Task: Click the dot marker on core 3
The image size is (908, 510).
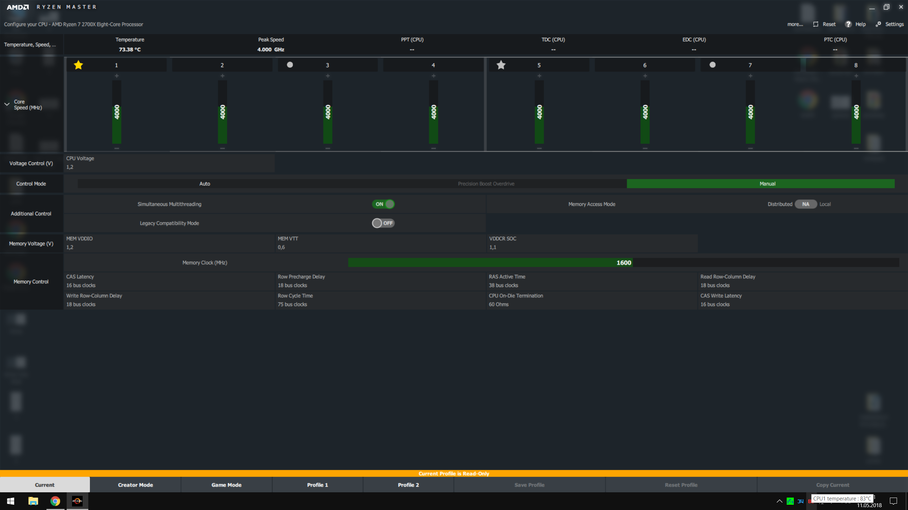Action: (x=290, y=65)
